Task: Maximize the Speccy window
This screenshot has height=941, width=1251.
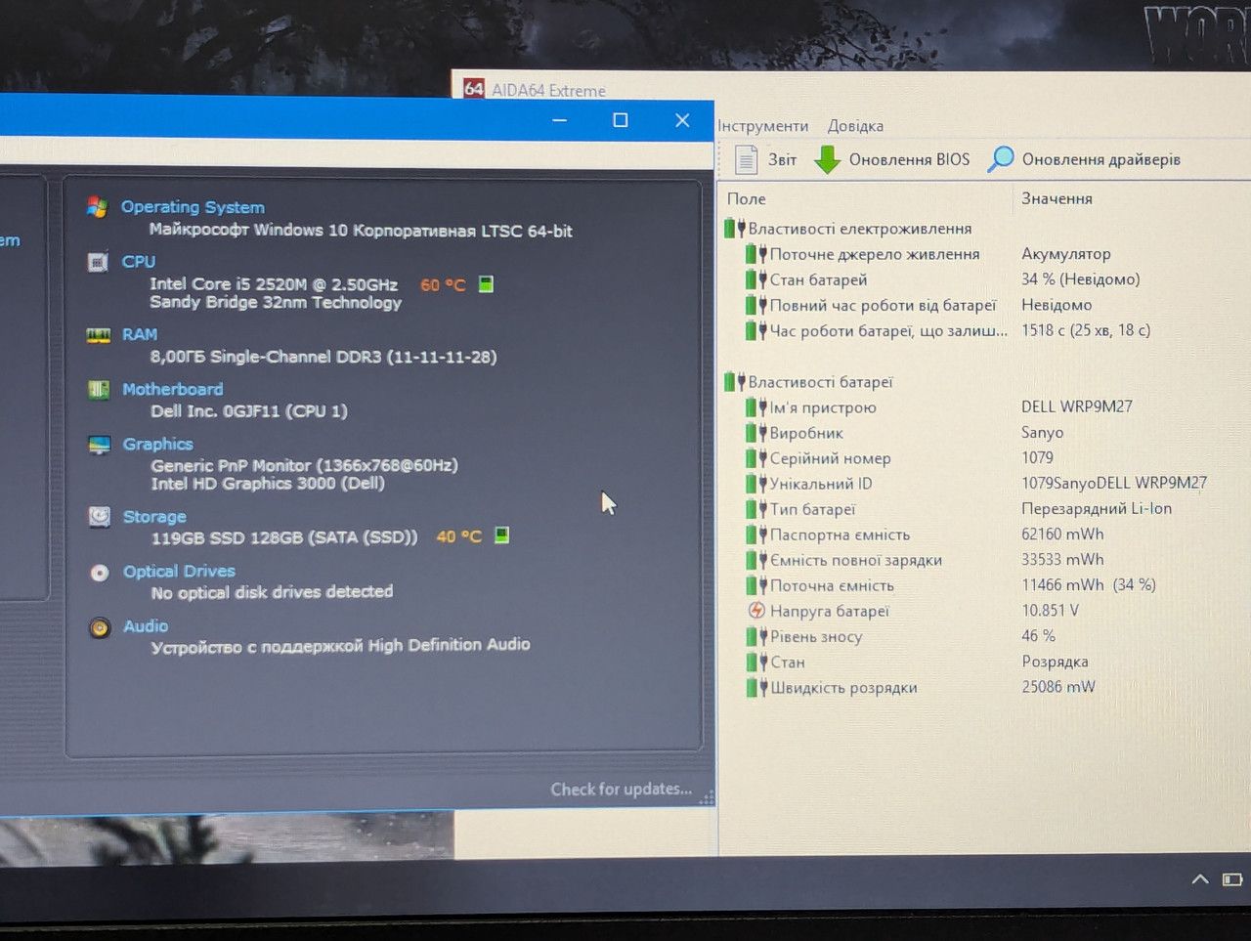Action: tap(621, 120)
